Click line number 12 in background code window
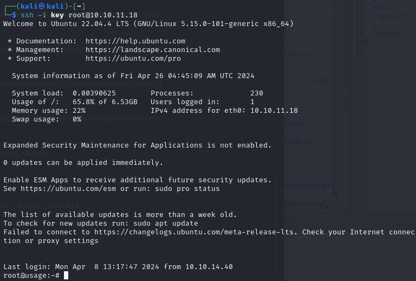Screen dimensions: 416x281 pyautogui.click(x=359, y=16)
